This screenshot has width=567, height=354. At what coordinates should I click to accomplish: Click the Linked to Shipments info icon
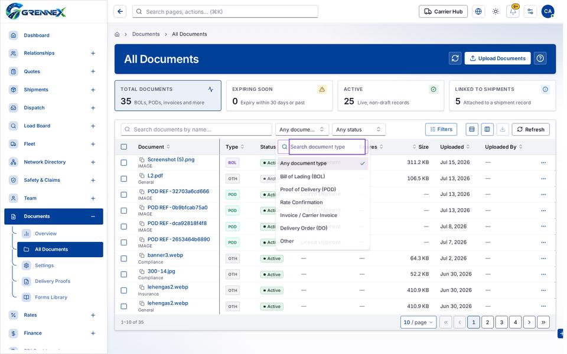point(545,89)
